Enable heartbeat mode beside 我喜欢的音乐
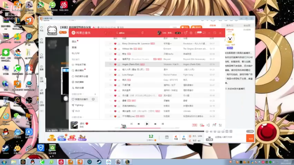The image size is (294, 165). (x=93, y=99)
